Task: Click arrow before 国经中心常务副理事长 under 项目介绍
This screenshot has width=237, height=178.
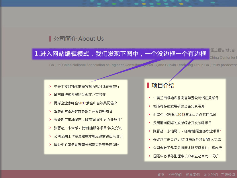Action: 149,156
